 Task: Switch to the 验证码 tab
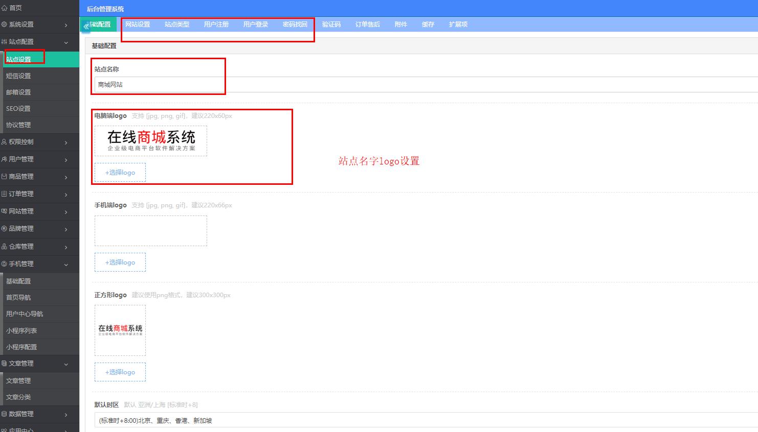pos(331,25)
